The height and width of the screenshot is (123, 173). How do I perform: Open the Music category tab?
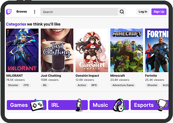coord(109,105)
